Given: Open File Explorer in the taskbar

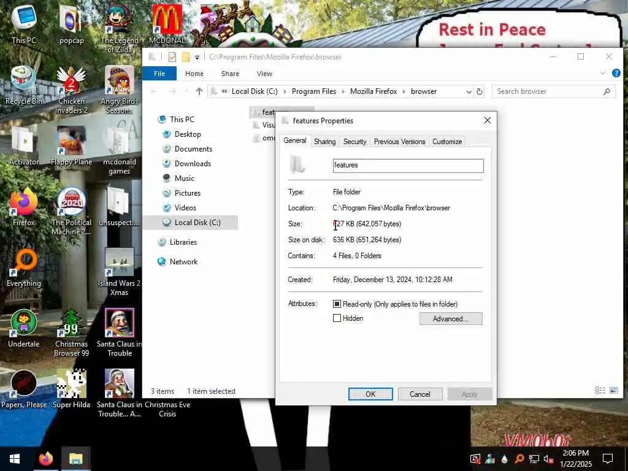Looking at the screenshot, I should 75,459.
